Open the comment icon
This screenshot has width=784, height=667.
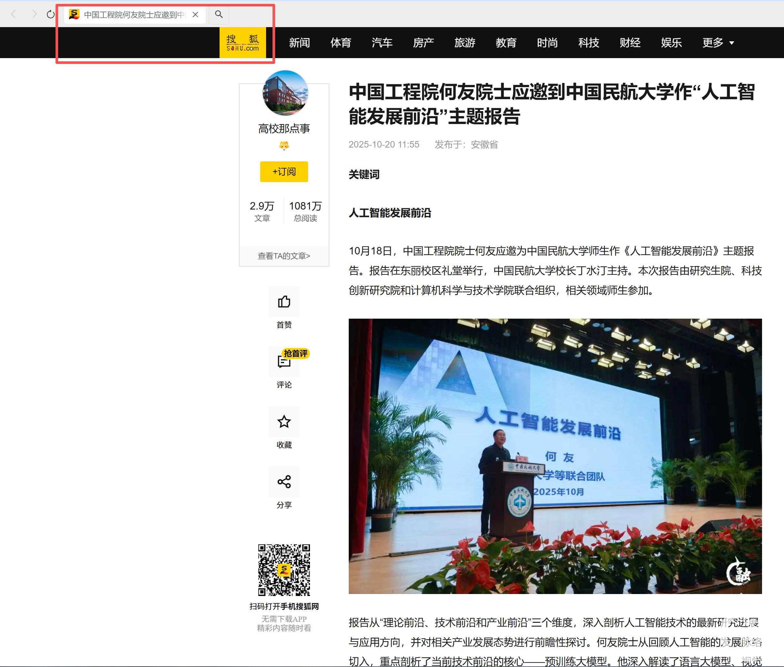tap(284, 362)
